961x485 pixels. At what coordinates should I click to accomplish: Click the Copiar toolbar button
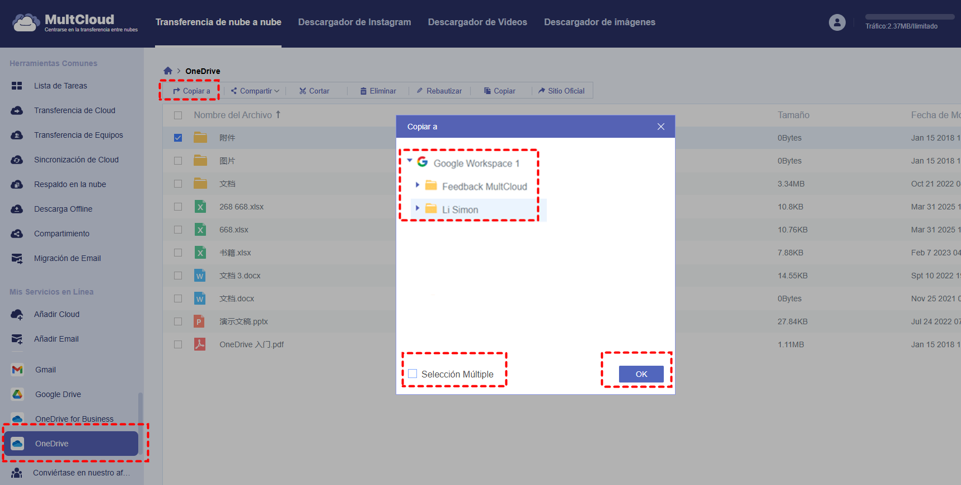coord(499,91)
